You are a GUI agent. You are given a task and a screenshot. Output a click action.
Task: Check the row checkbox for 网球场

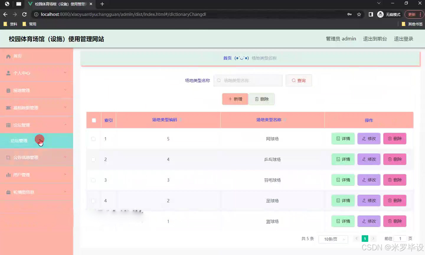[93, 139]
